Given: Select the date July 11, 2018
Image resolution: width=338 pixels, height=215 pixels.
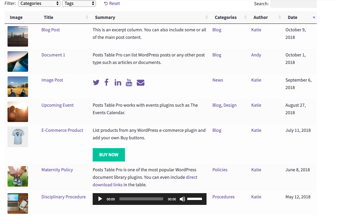Looking at the screenshot, I should [x=298, y=130].
